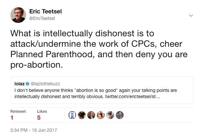Click the blonde woman liker avatar
The height and width of the screenshot is (136, 205).
click(91, 115)
